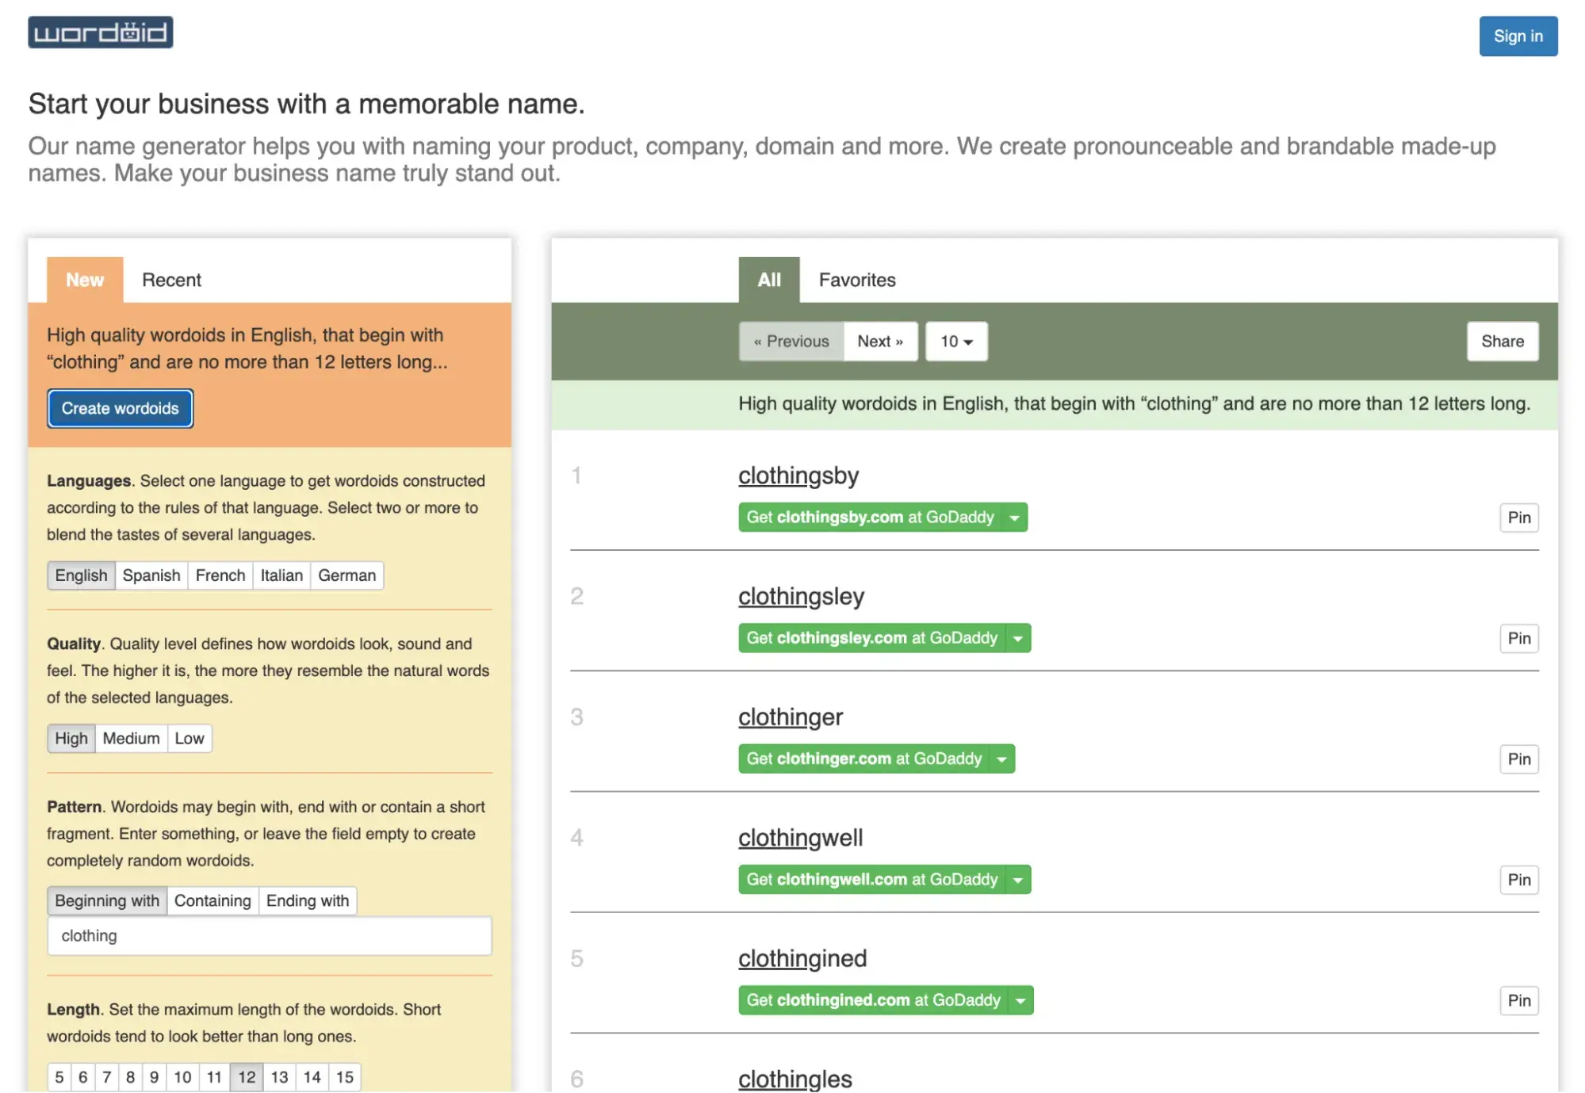Expand registrar dropdown for clothingsley.com
Viewport: 1585px width, 1093px height.
[x=1018, y=638]
